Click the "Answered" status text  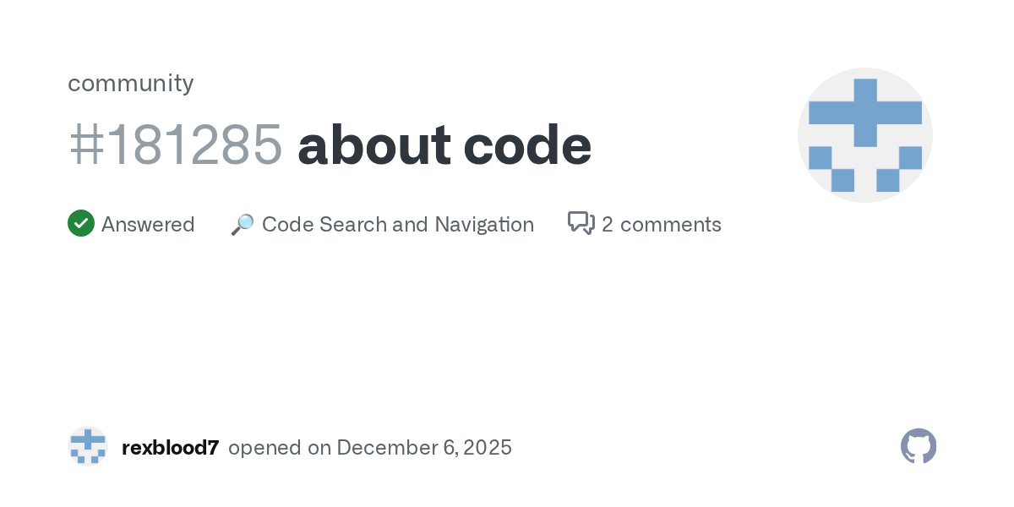148,224
